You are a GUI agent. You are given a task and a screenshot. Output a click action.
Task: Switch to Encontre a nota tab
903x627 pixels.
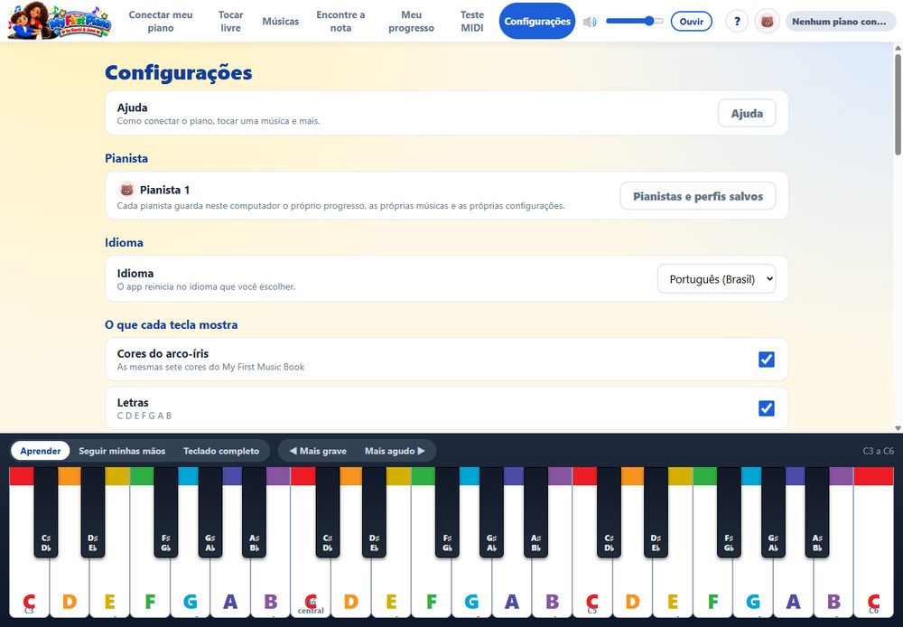340,22
